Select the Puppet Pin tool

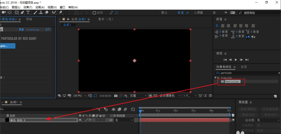click(61, 13)
